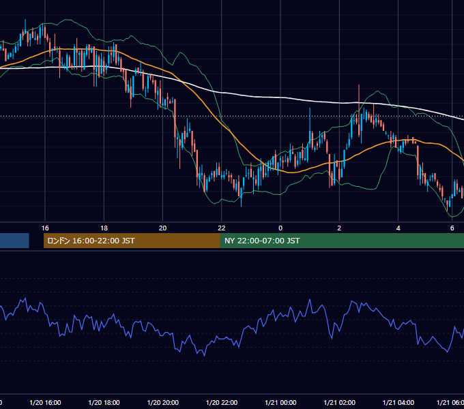Screen dimensions: 464x409
Task: Click the 2 hour label on price chart axis
Action: (x=339, y=228)
